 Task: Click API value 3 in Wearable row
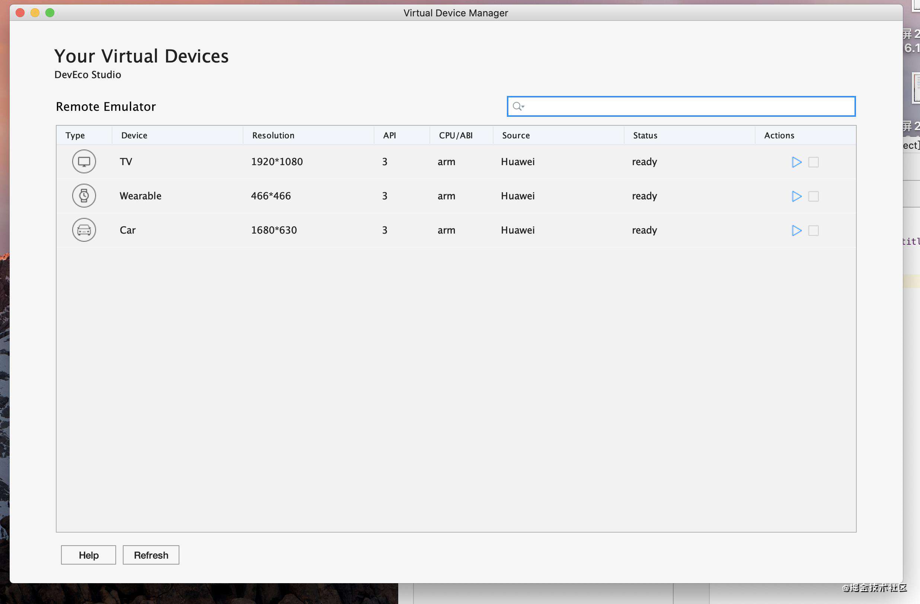pyautogui.click(x=384, y=196)
